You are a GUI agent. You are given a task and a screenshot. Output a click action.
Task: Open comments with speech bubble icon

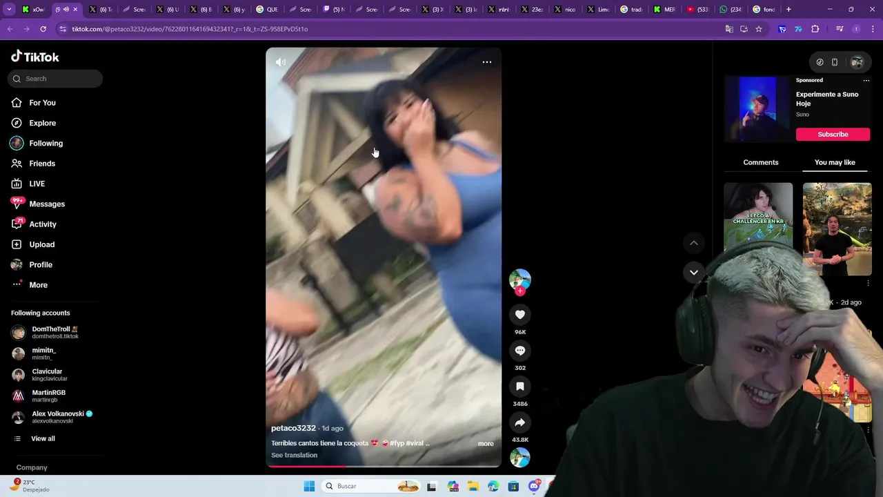[520, 351]
